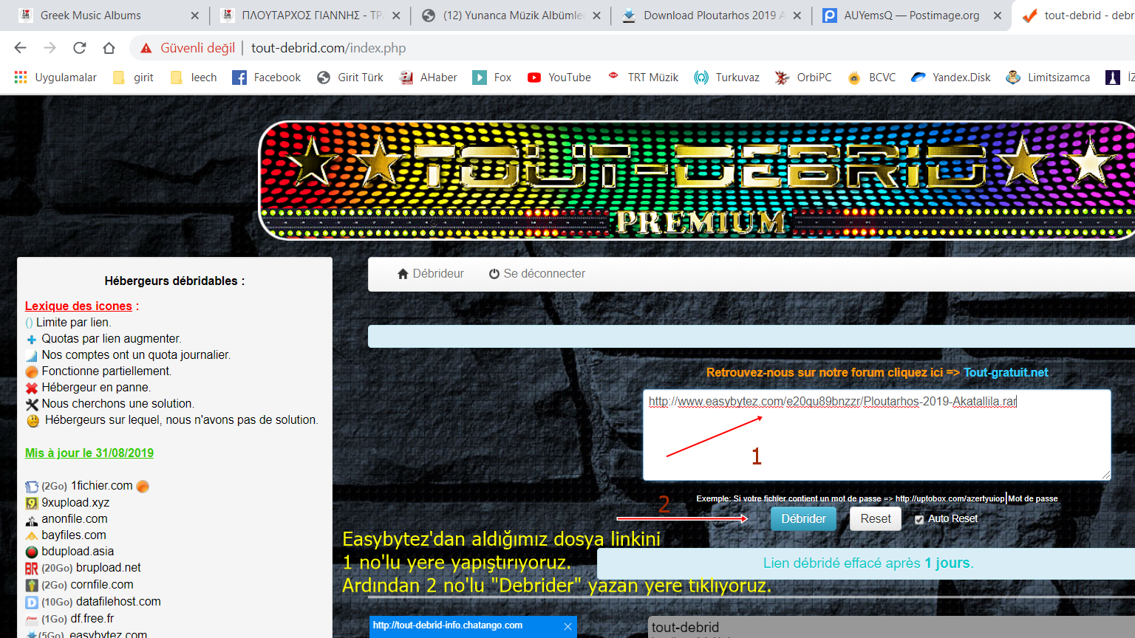Open the Uygulamalar apps bookmark

pos(55,78)
